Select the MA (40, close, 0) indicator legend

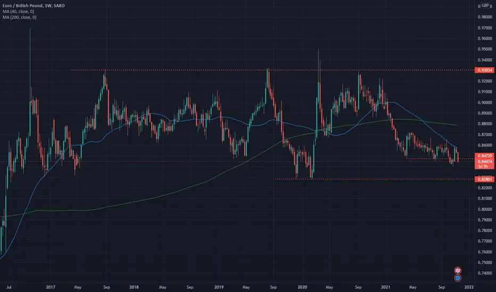click(x=18, y=11)
